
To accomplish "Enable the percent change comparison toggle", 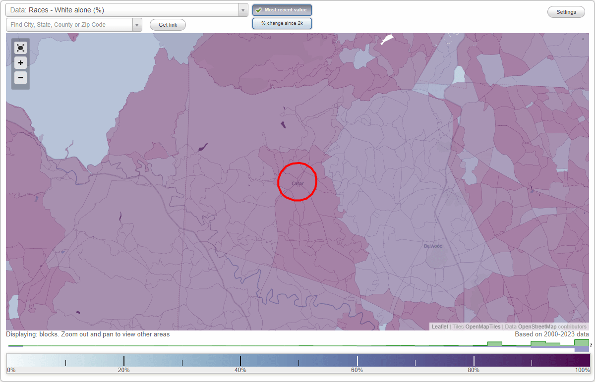I will coord(282,23).
